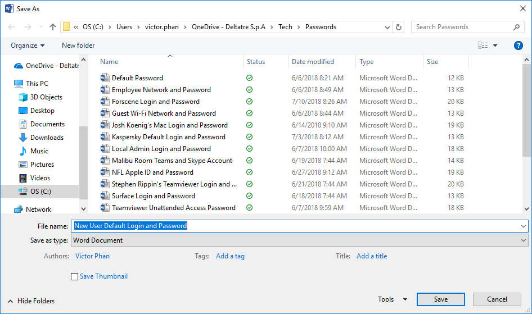Select Guest Wi-Fi Network and Password icon
Viewport: 532px width, 314px height.
105,113
